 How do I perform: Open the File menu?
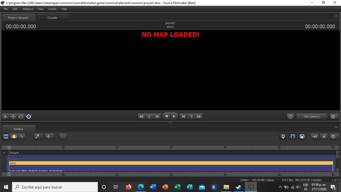tap(6, 9)
